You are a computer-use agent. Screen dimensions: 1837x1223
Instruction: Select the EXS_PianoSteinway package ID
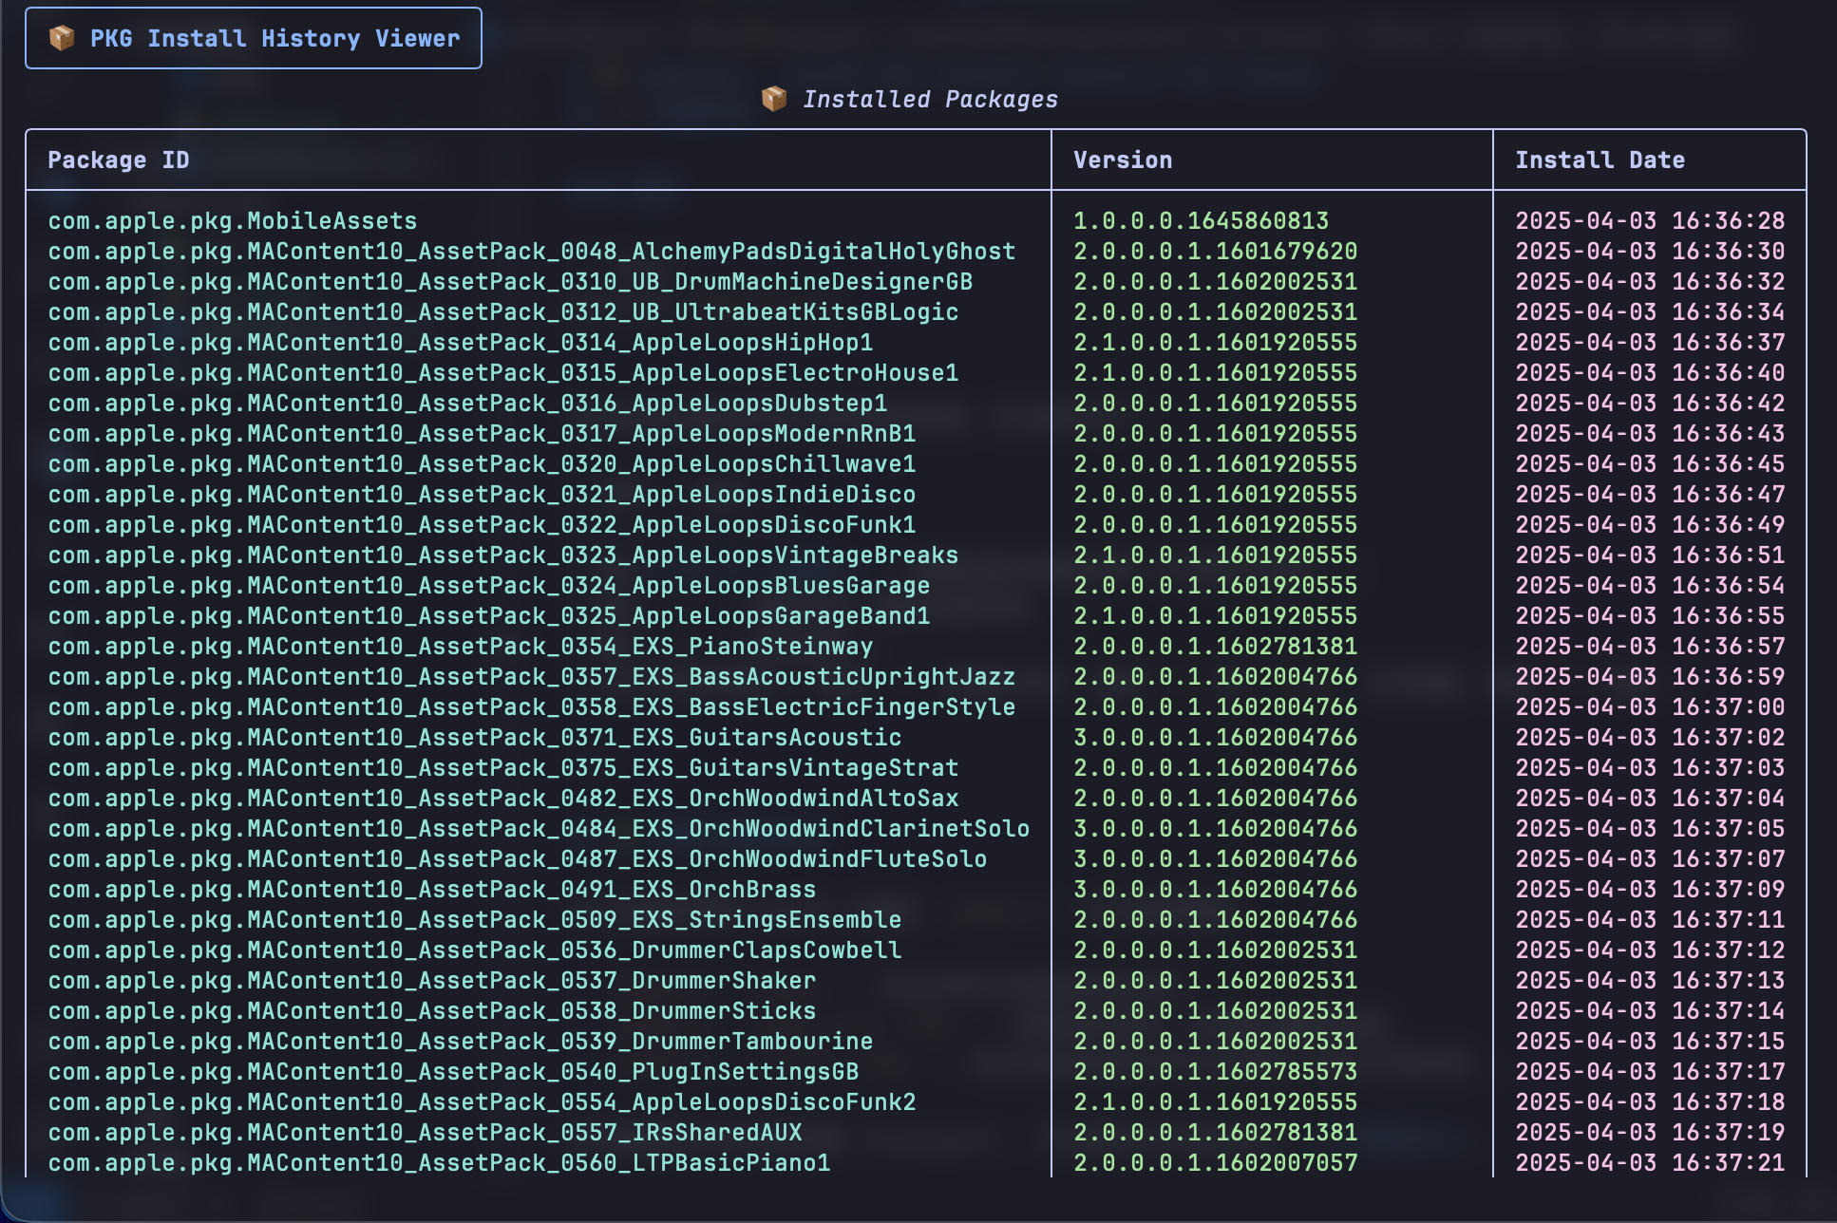[461, 646]
